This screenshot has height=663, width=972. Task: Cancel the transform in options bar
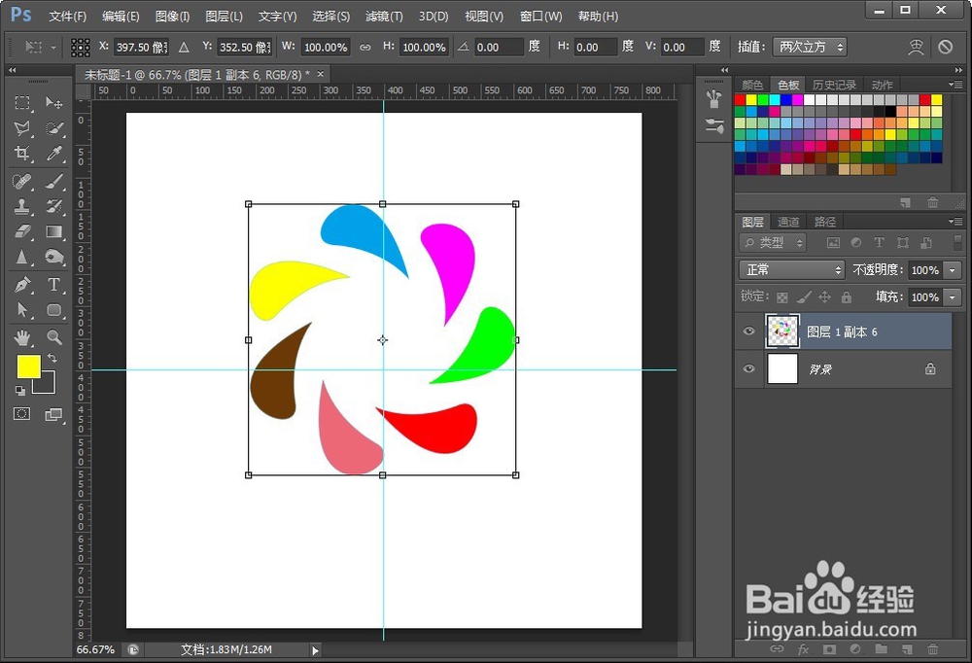945,47
